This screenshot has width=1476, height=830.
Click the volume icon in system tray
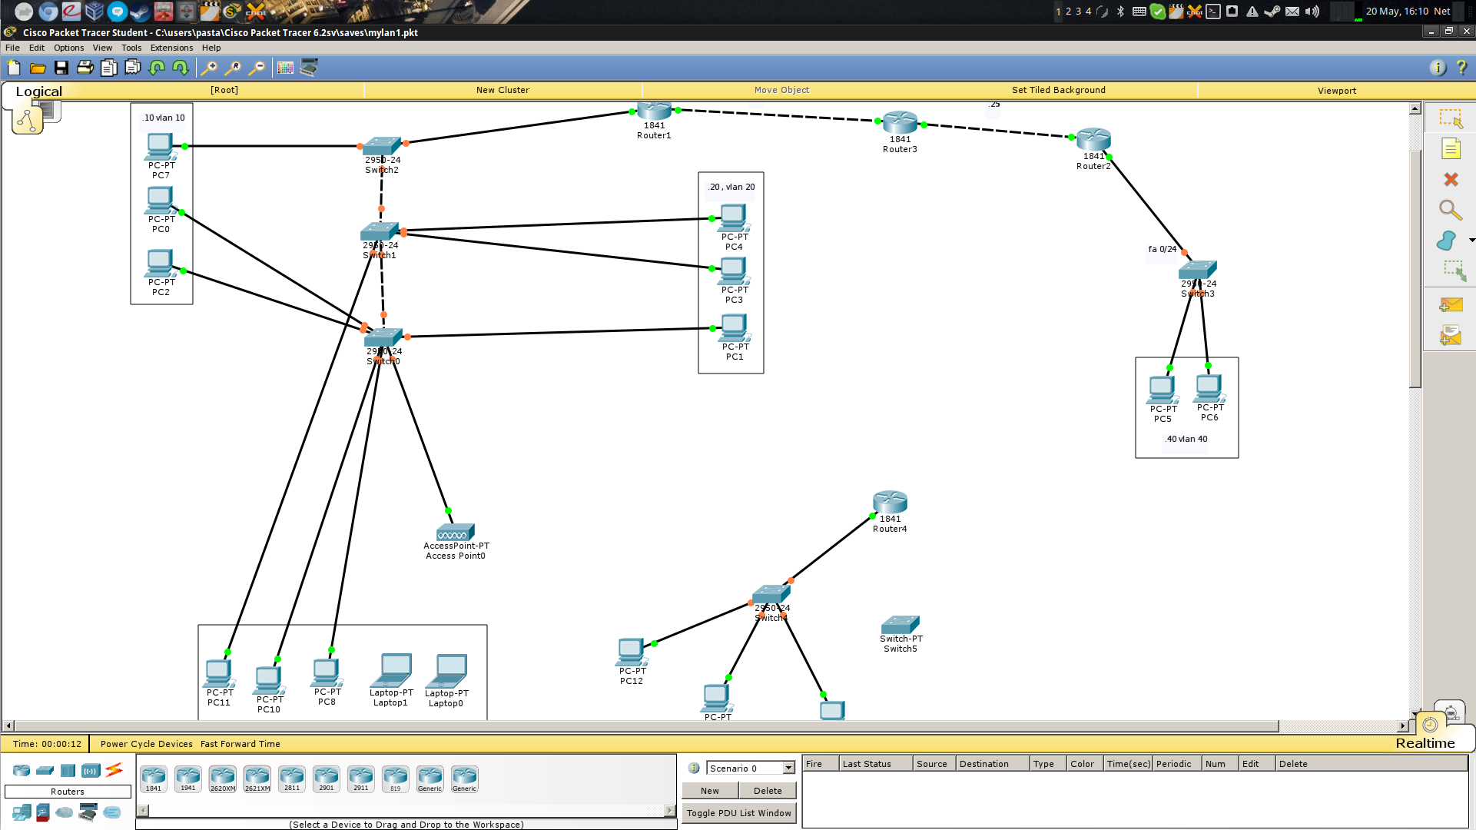(1312, 11)
